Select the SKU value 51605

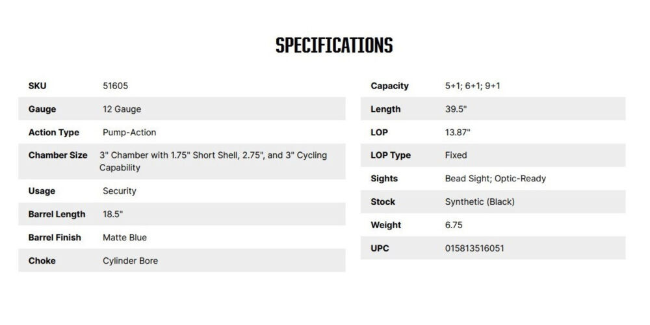tap(115, 86)
